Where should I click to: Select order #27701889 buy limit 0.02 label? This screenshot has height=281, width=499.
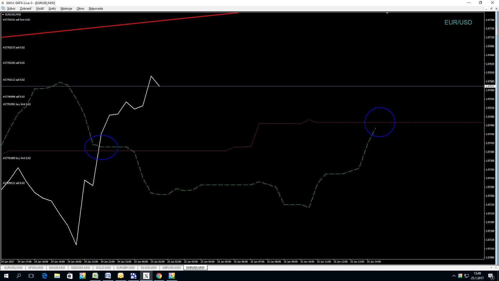click(x=17, y=158)
